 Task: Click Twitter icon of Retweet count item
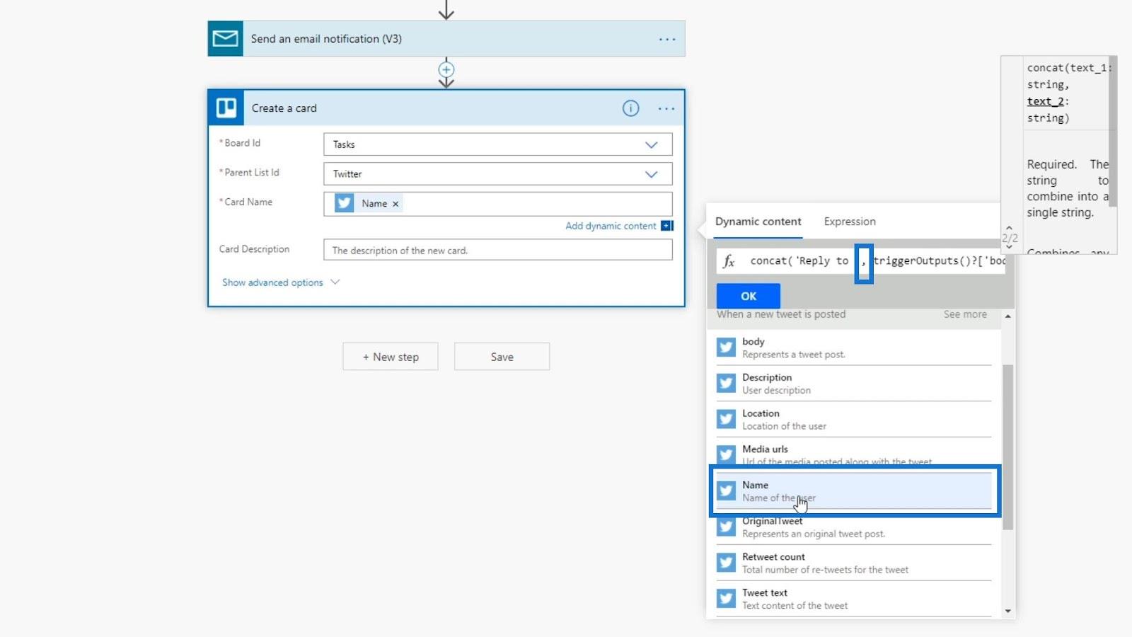(x=726, y=563)
